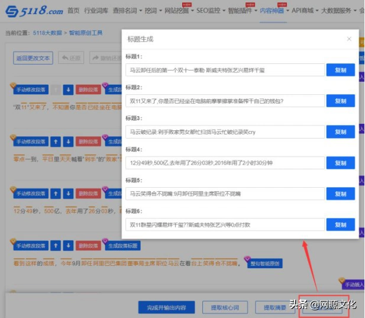Image resolution: width=365 pixels, height=318 pixels.
Task: Click the 5118.com logo
Action: pos(34,11)
